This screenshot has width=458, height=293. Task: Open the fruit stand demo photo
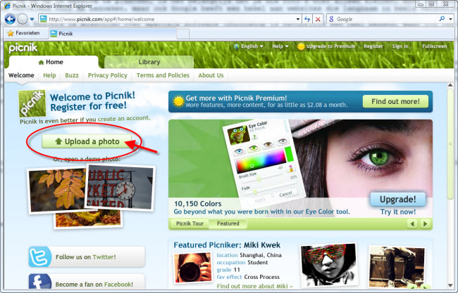coord(87,219)
